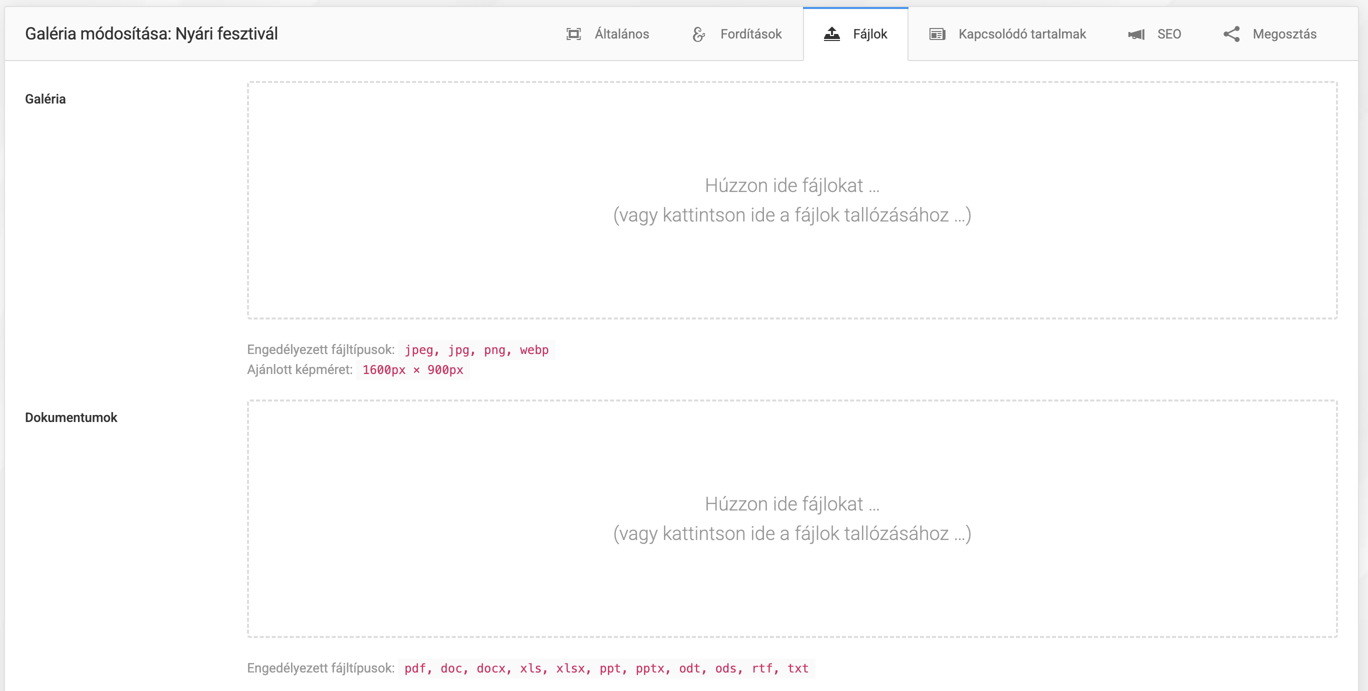This screenshot has height=691, width=1368.
Task: Go to Kapcsolódó tartalmak tab
Action: coord(1022,34)
